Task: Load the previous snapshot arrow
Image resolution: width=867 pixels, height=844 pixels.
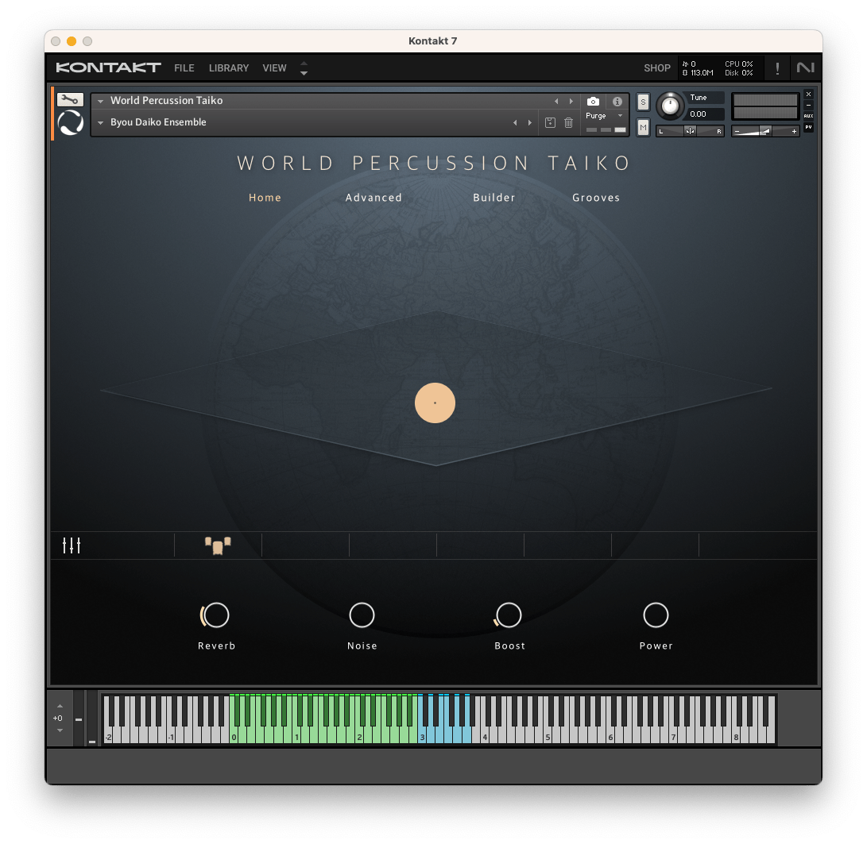Action: click(515, 122)
